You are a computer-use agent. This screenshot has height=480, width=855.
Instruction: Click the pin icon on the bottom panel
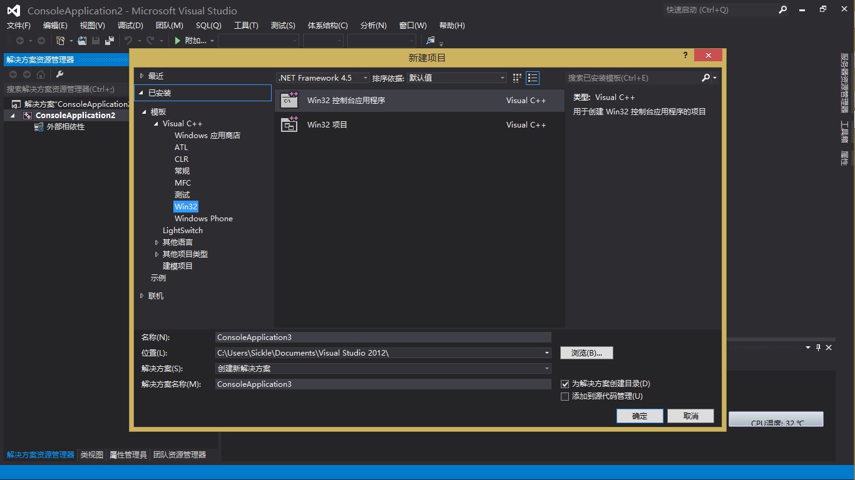click(818, 347)
